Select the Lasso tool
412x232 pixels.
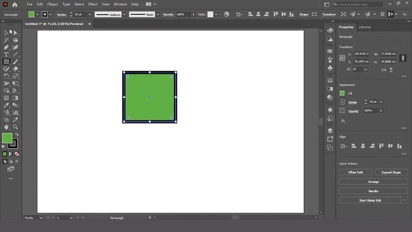click(x=15, y=40)
